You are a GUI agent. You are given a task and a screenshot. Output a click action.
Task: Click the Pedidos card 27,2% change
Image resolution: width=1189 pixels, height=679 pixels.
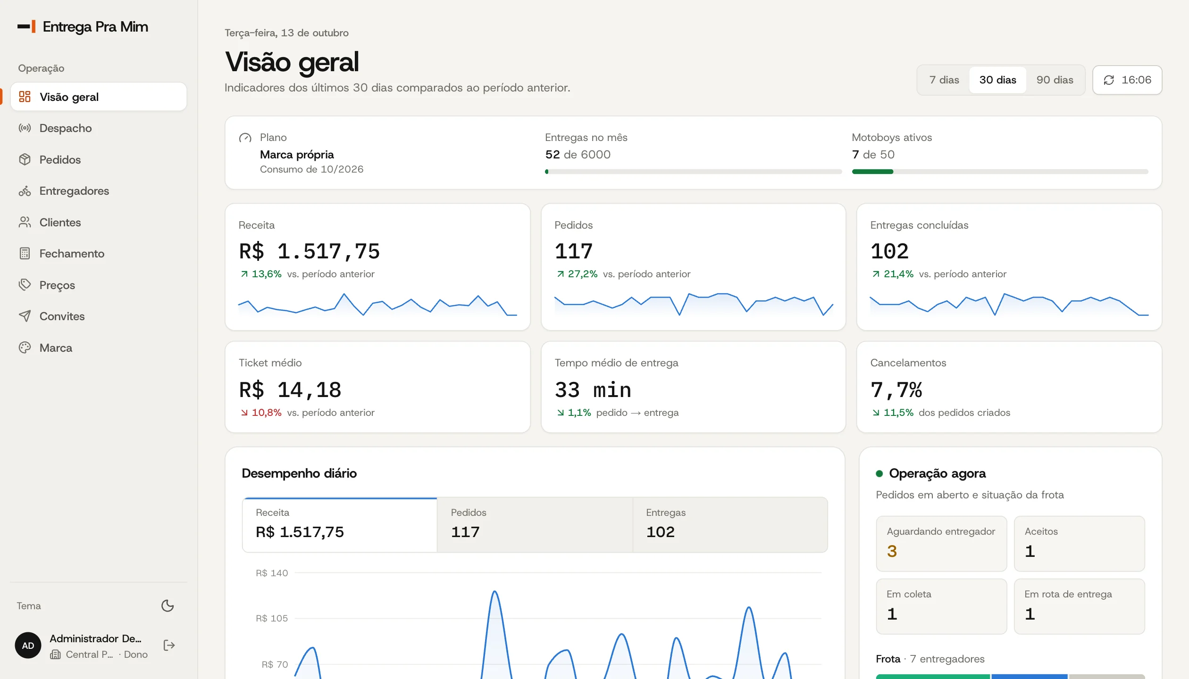577,274
